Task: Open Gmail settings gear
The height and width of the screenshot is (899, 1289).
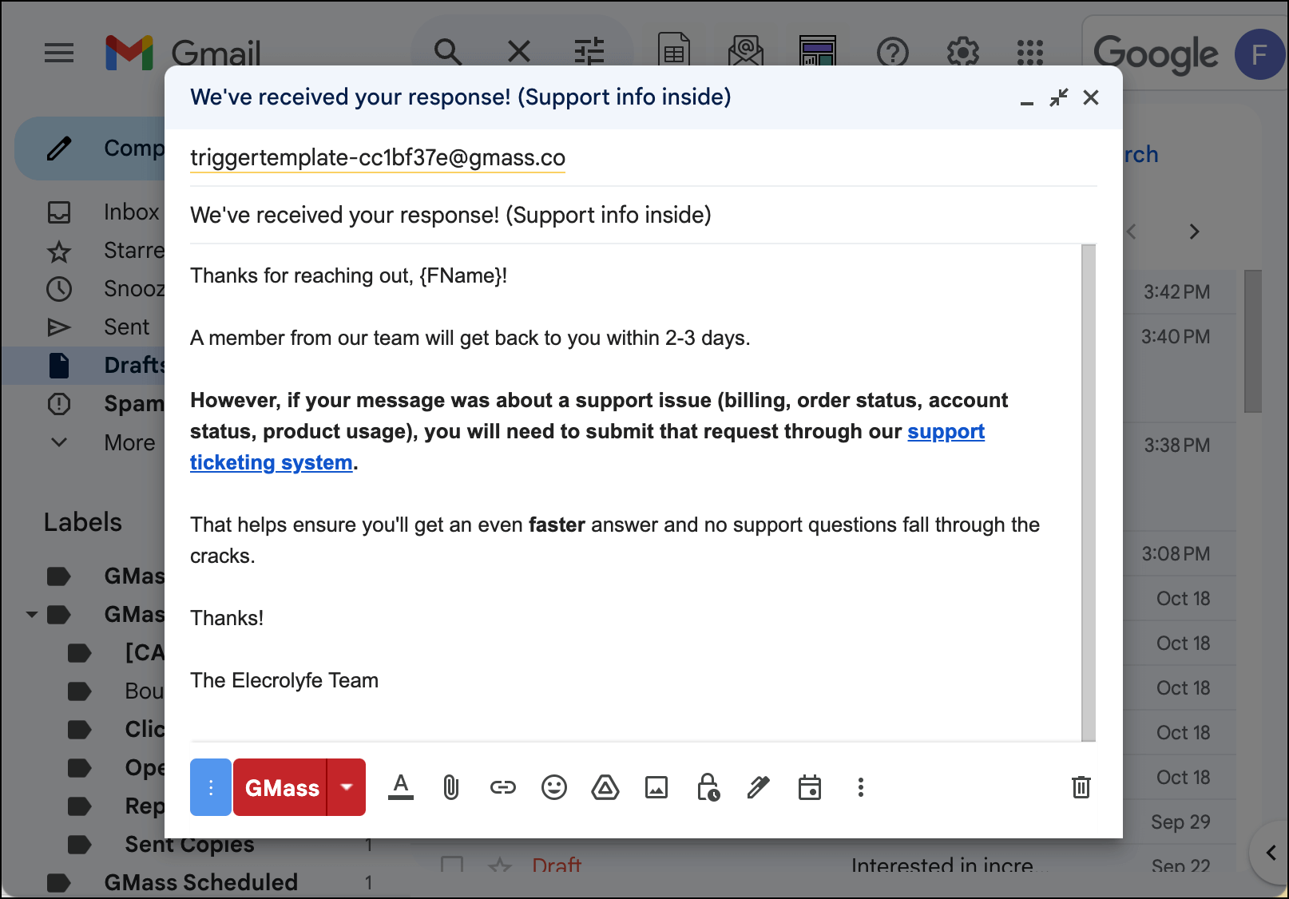Action: tap(963, 53)
